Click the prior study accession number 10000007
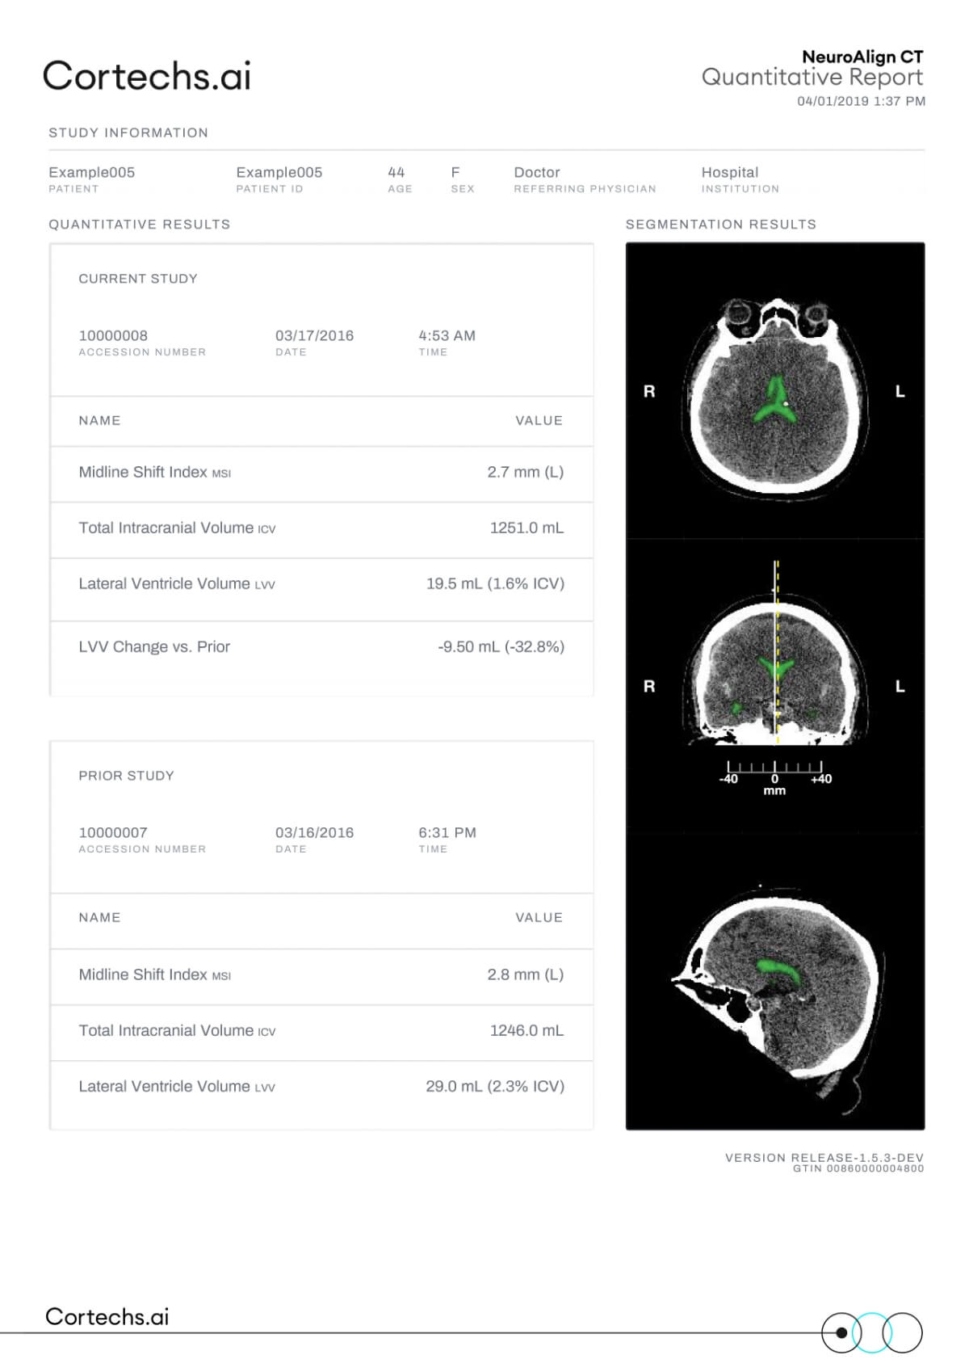The image size is (969, 1372). [113, 832]
